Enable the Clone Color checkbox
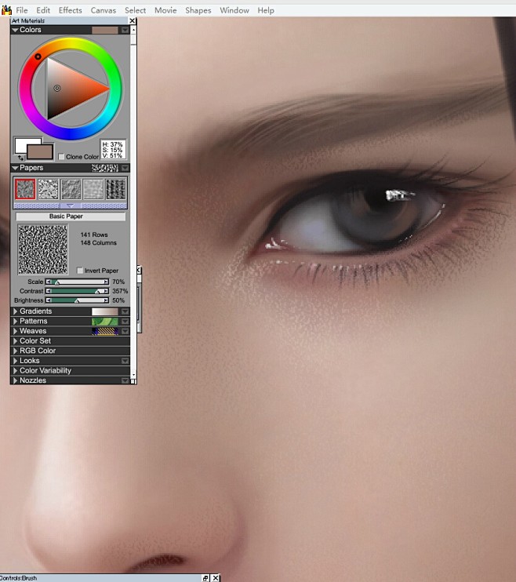 coord(61,157)
